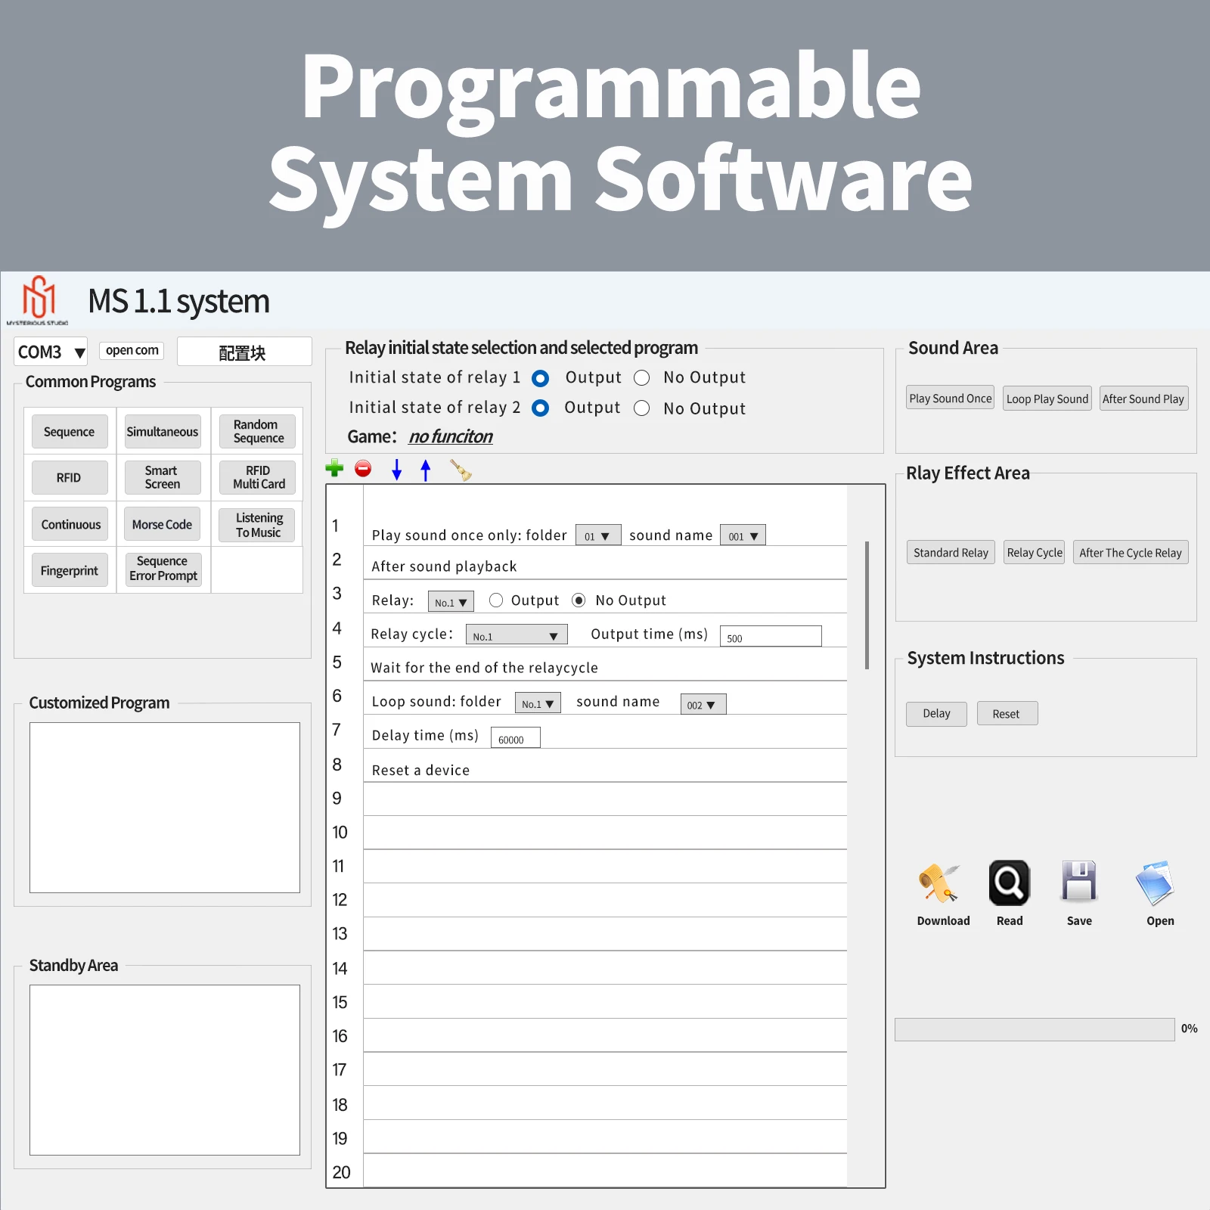Open the COM3 port dropdown

click(51, 352)
